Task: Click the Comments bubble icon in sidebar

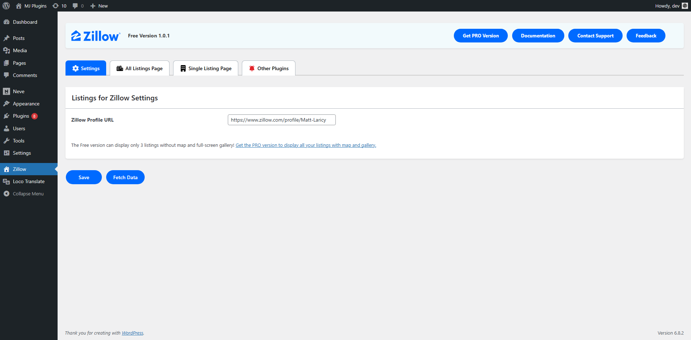Action: point(6,75)
